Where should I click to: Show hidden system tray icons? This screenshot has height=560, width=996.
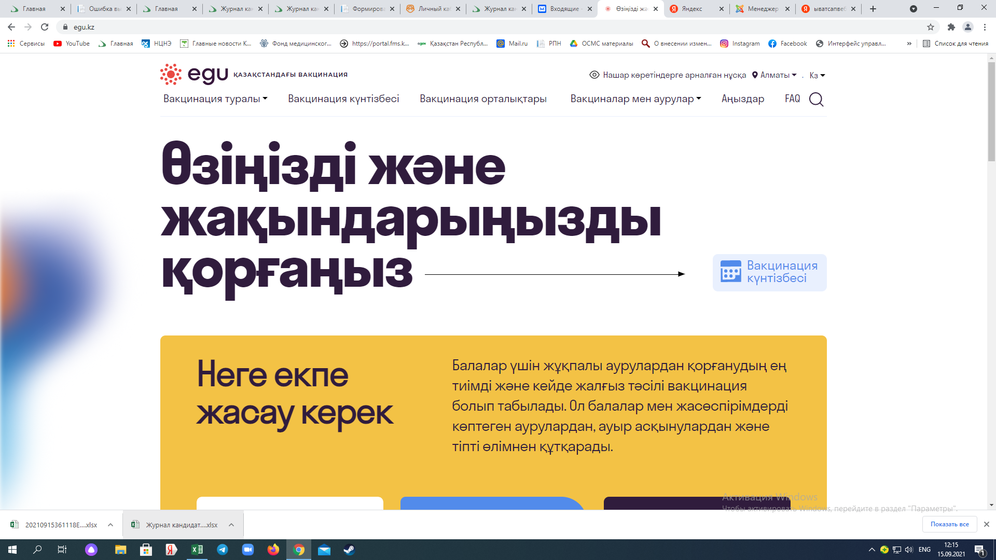[872, 550]
